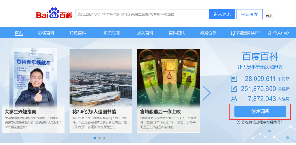Go to next carousel slide with arrow
296x145 pixels.
pyautogui.click(x=207, y=93)
